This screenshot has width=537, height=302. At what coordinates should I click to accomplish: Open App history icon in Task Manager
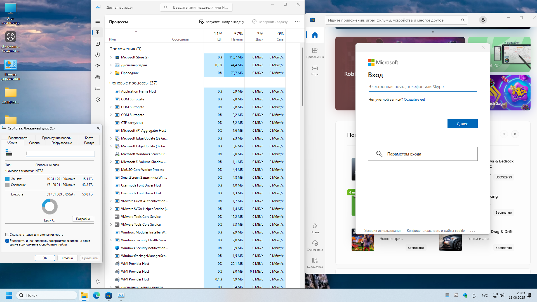(98, 55)
